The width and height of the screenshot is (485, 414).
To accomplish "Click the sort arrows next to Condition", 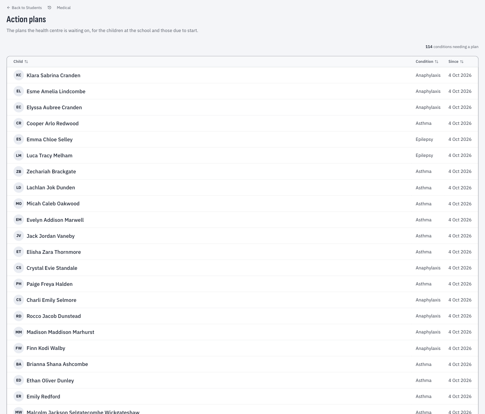I will click(437, 62).
